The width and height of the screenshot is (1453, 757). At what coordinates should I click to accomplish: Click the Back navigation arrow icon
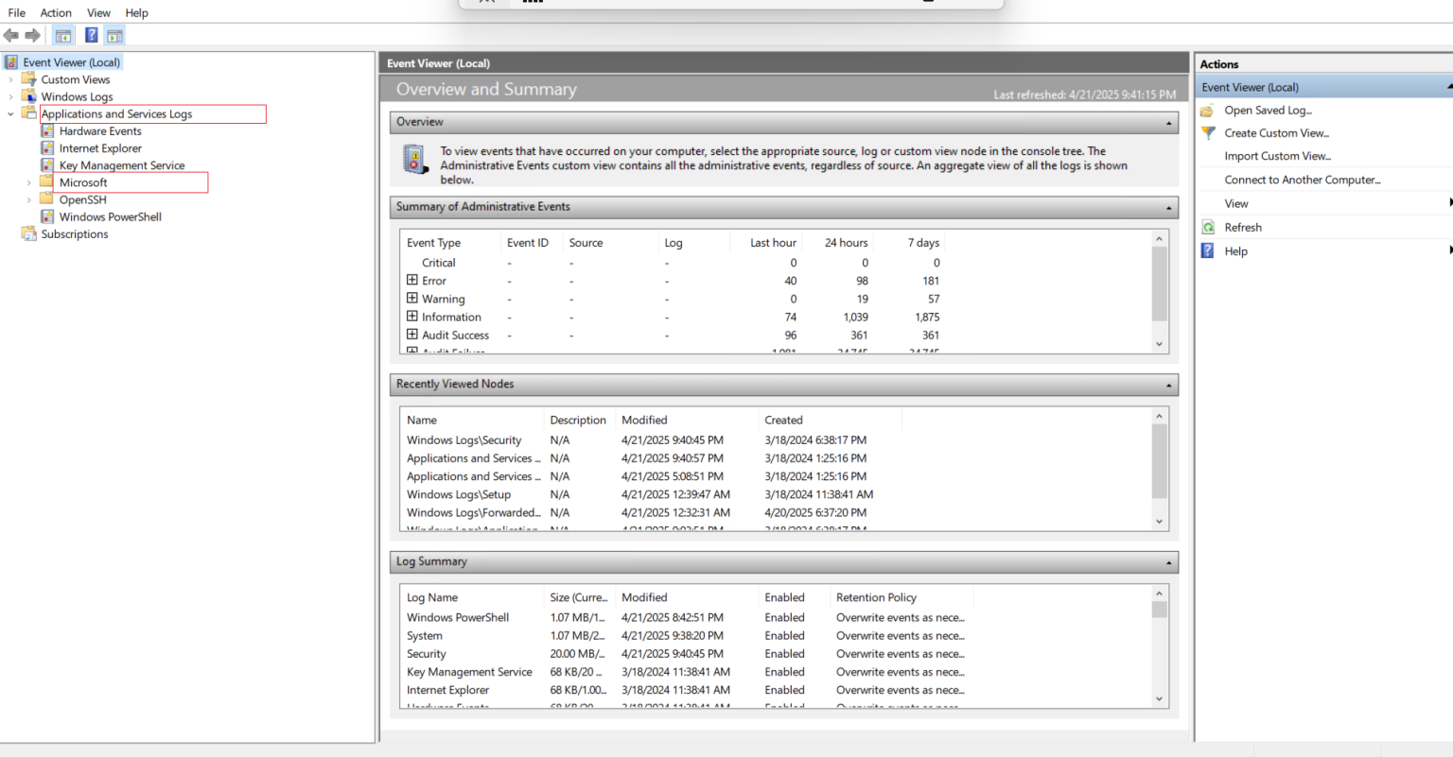tap(11, 35)
